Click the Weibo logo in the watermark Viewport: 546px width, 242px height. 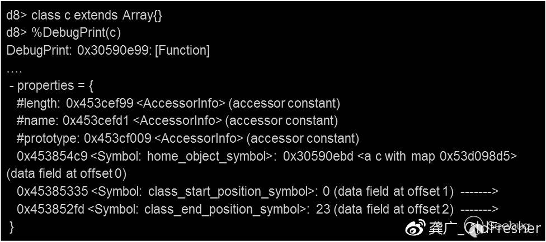coord(415,228)
